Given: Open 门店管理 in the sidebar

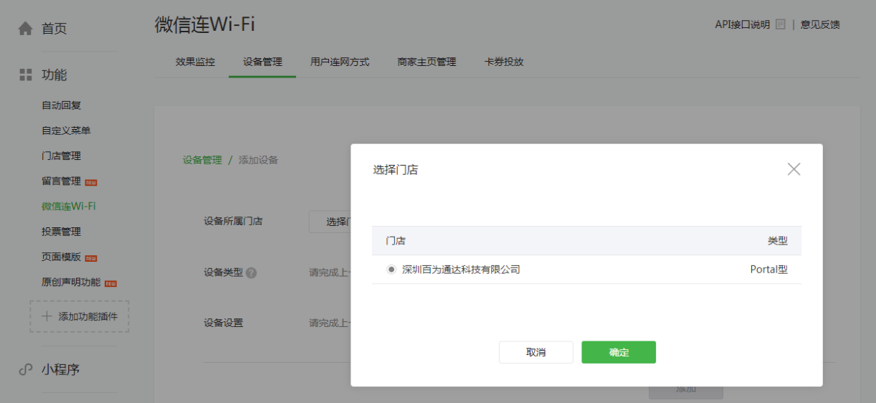Looking at the screenshot, I should (61, 156).
